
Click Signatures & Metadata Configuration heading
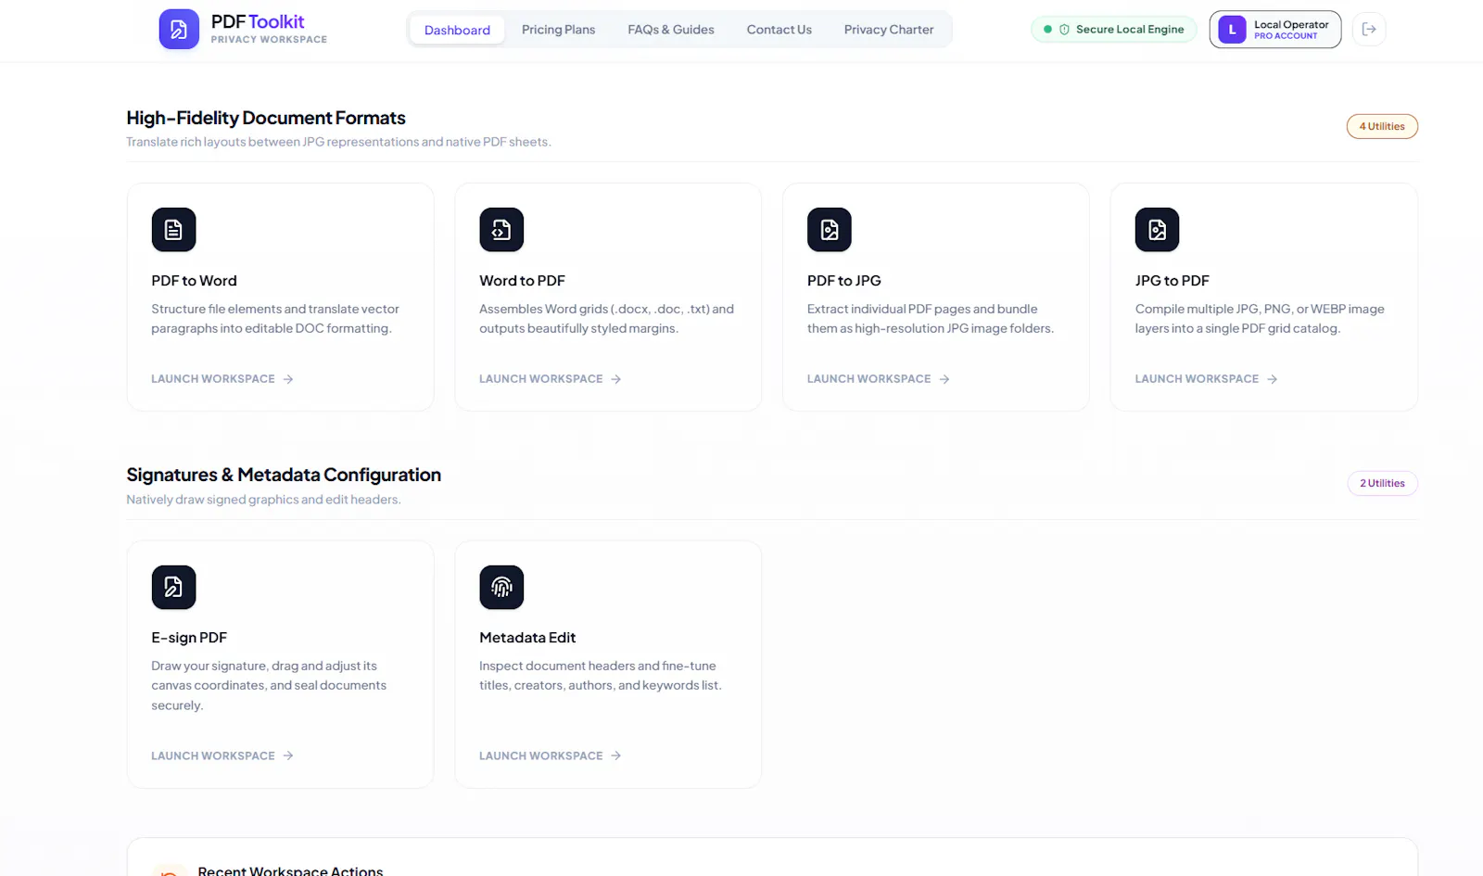click(284, 475)
